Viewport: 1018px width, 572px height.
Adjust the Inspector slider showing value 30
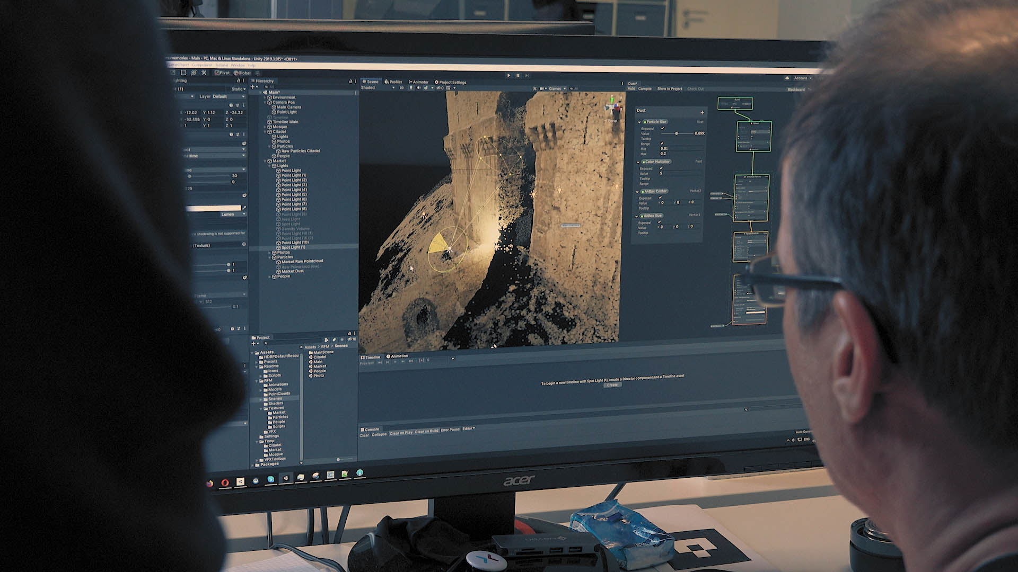pyautogui.click(x=208, y=176)
